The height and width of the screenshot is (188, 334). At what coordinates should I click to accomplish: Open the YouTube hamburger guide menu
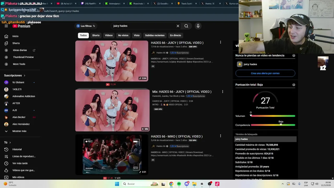pyautogui.click(x=6, y=26)
